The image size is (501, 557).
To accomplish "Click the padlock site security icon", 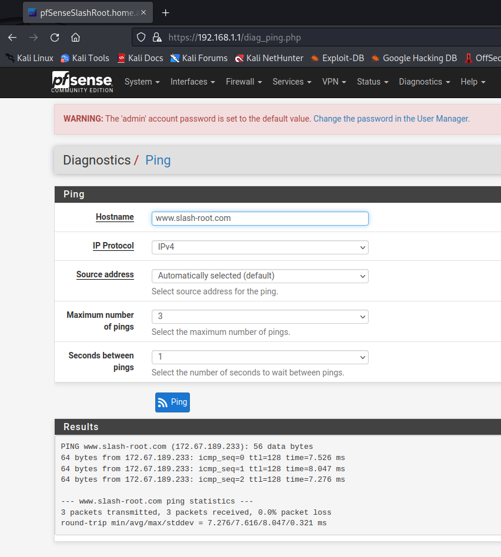I will [x=156, y=37].
